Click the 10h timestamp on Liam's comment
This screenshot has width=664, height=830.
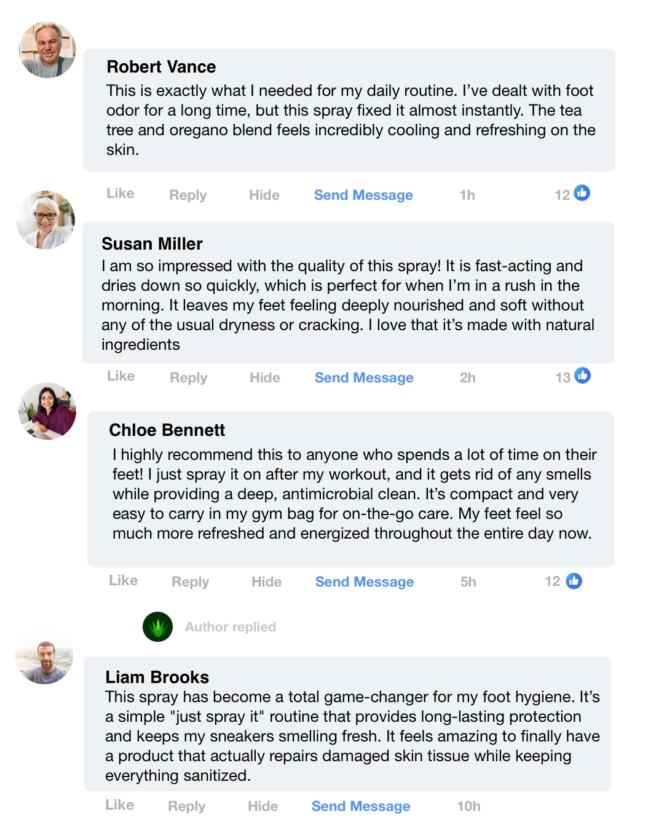pyautogui.click(x=468, y=806)
